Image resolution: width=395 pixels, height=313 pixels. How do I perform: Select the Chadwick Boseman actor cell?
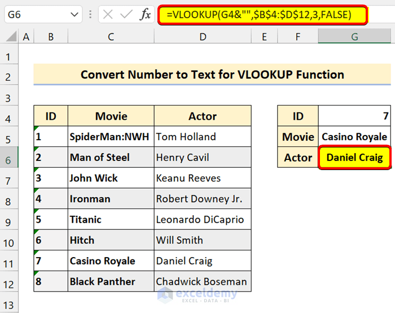tap(202, 281)
